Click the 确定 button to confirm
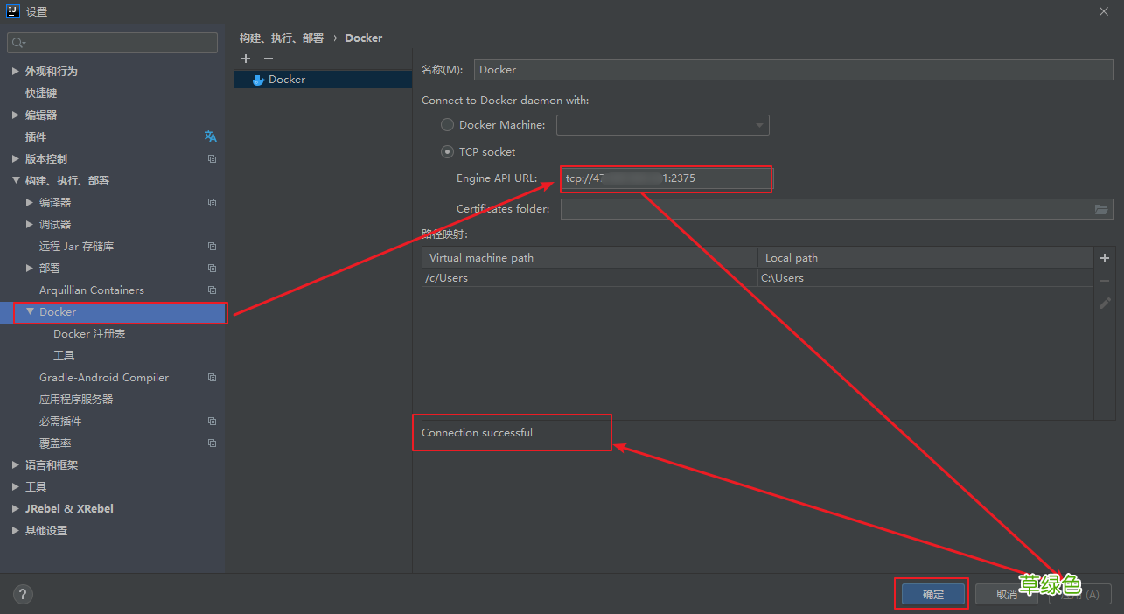This screenshot has width=1124, height=614. 932,594
